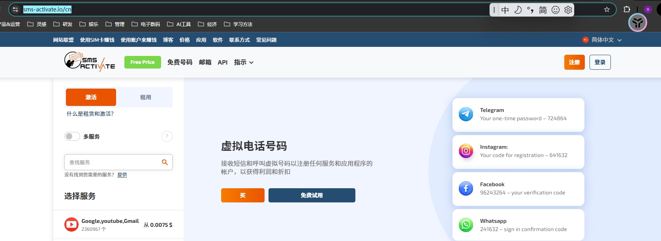The width and height of the screenshot is (661, 241).
Task: Click the search magnifier icon in service field
Action: (165, 162)
